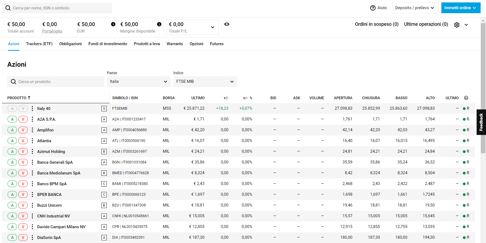Open the Portafoglio link
Viewport: 486px width, 243px height.
pyautogui.click(x=52, y=31)
